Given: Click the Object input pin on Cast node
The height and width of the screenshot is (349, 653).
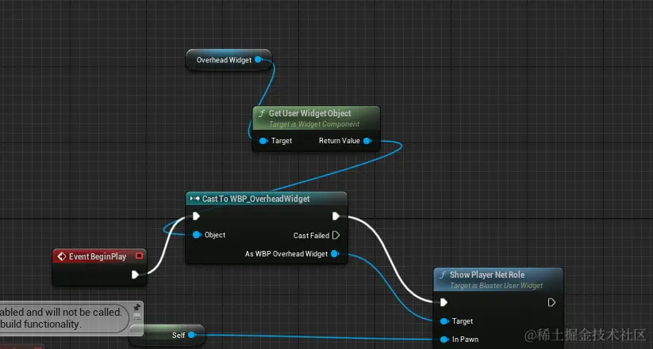Looking at the screenshot, I should coord(197,235).
